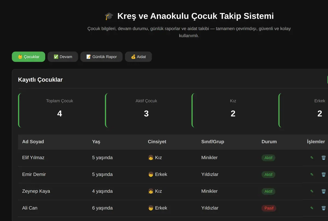Open the Günlük Rapor tab
This screenshot has height=221, width=328.
(101, 57)
